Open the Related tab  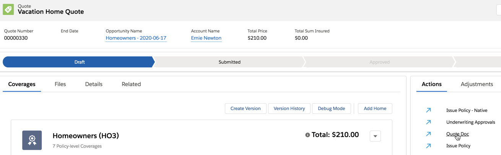(x=131, y=84)
